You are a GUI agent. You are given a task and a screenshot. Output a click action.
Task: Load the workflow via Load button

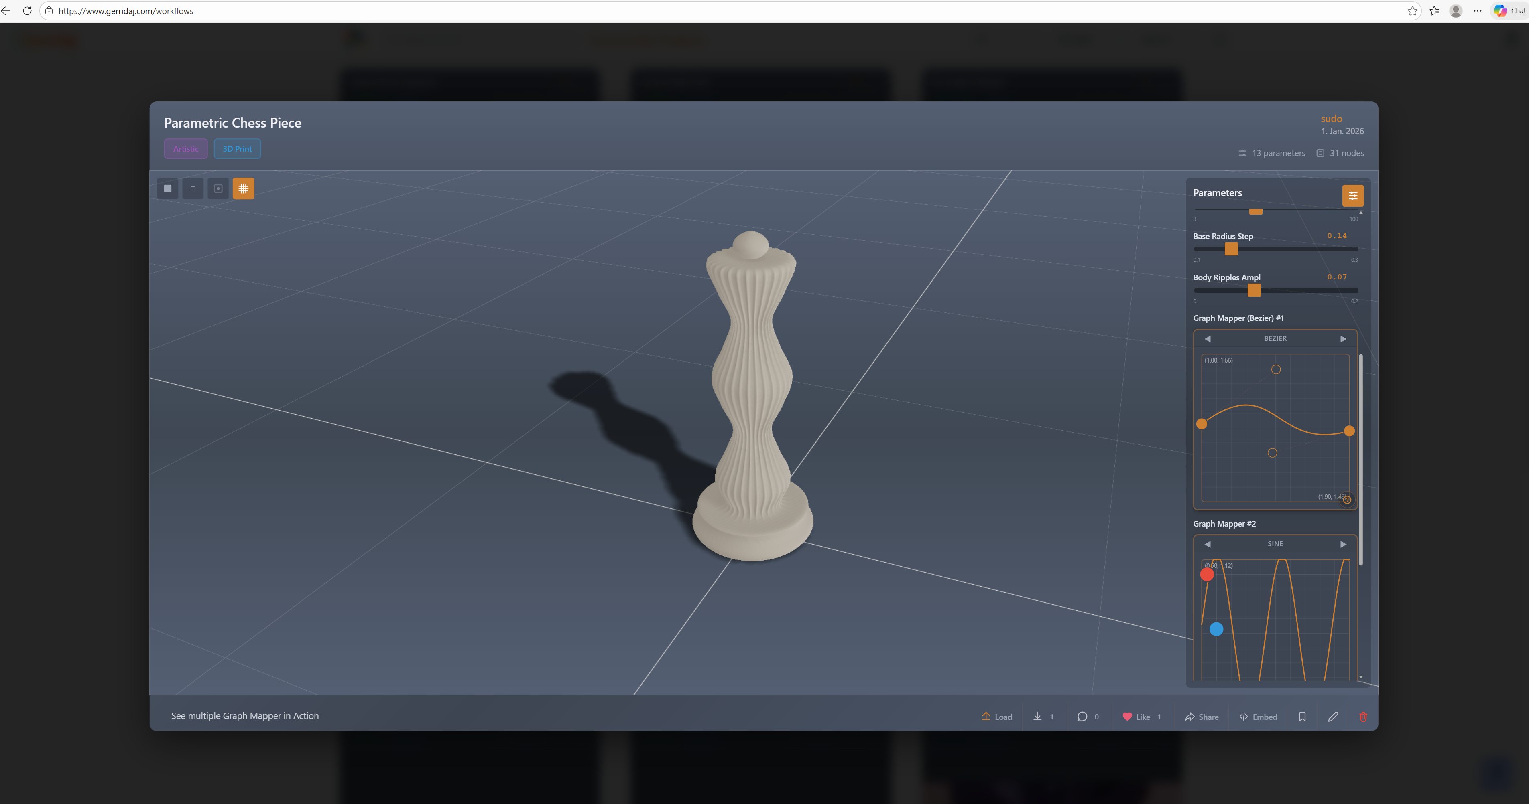pyautogui.click(x=996, y=716)
